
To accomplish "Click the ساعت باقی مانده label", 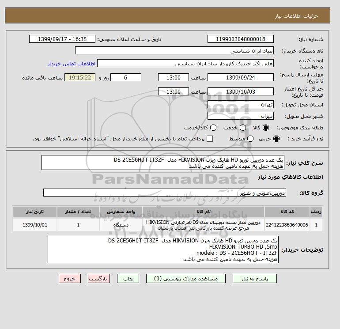I will tap(42, 78).
